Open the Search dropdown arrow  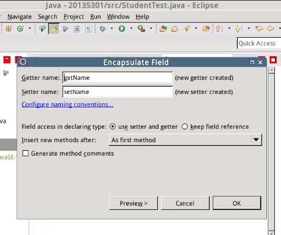(196, 28)
